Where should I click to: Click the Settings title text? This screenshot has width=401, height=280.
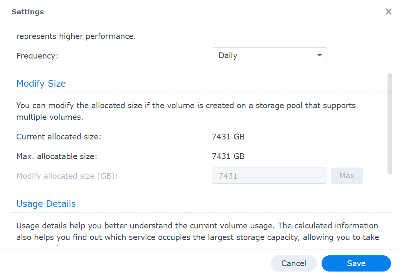pos(28,12)
